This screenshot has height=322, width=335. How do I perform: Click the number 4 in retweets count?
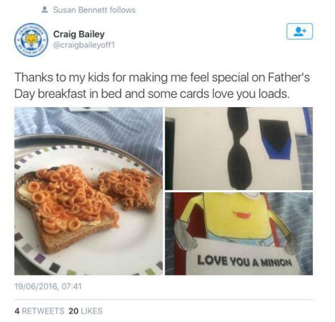(17, 311)
